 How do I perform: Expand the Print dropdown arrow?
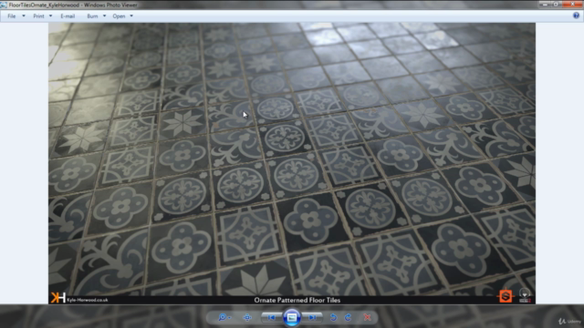point(51,16)
